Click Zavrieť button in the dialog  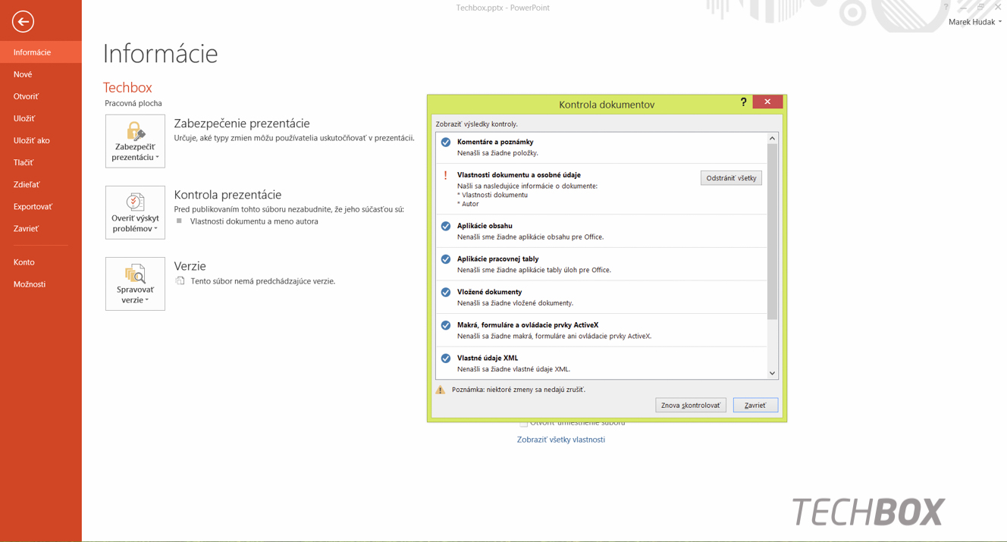755,406
